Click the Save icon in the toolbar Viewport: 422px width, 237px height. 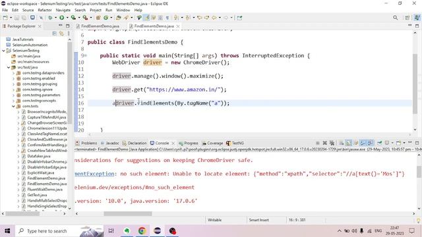click(x=16, y=18)
